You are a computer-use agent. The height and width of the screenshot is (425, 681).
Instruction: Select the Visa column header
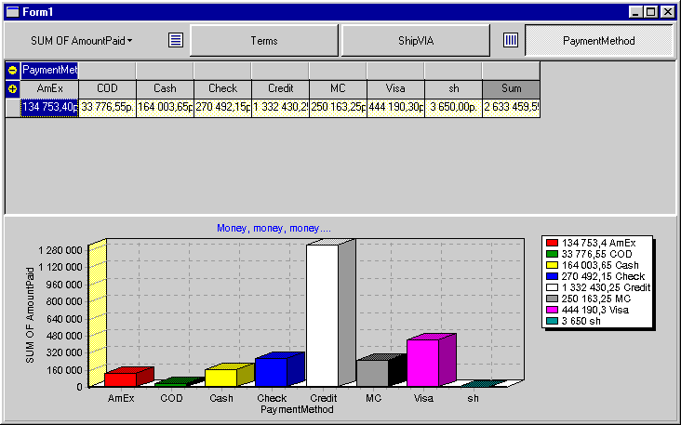pyautogui.click(x=395, y=88)
